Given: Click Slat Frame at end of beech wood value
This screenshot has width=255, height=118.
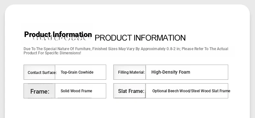Looking at the screenshot, I should click(x=221, y=91).
